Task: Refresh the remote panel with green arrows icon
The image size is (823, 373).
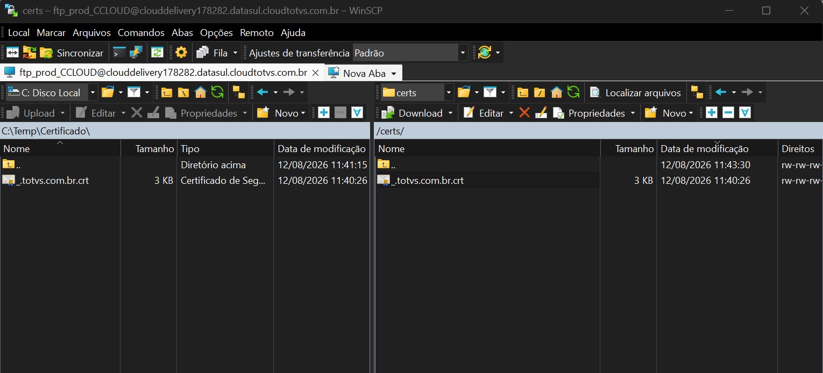Action: tap(573, 92)
